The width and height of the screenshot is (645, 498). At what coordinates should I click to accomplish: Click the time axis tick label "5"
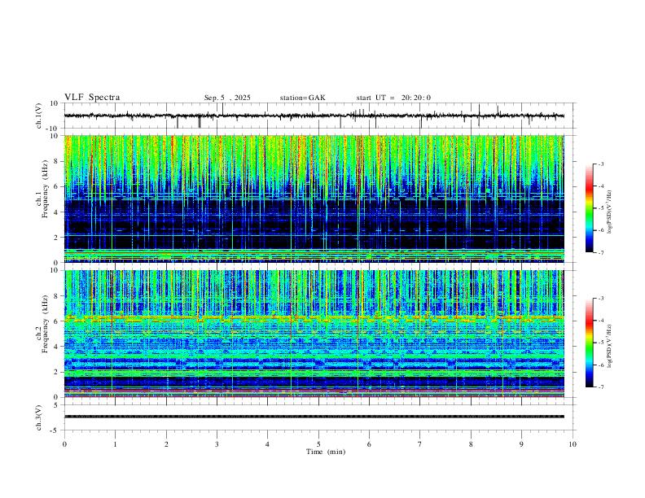pyautogui.click(x=318, y=444)
